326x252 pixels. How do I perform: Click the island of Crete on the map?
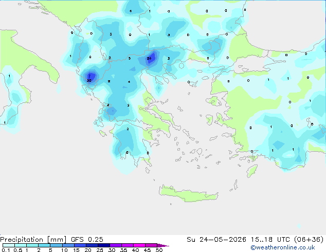[188, 194]
